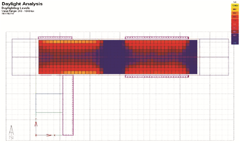The image size is (240, 143).
Task: Select the orange 880 lux legend swatch
Action: click(234, 14)
